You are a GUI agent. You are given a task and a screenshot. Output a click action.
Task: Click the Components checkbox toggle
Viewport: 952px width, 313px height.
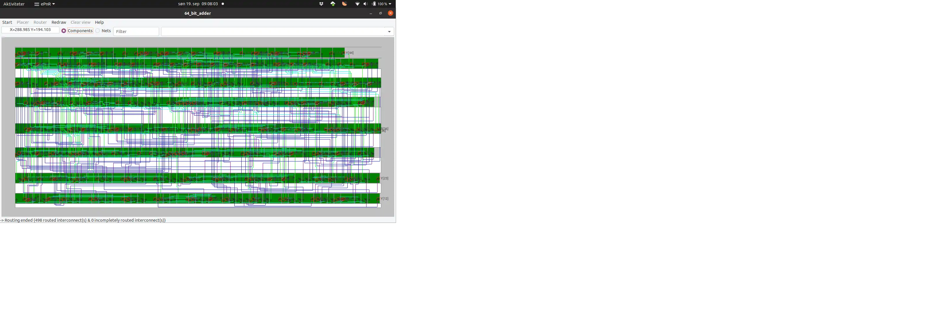coord(63,31)
